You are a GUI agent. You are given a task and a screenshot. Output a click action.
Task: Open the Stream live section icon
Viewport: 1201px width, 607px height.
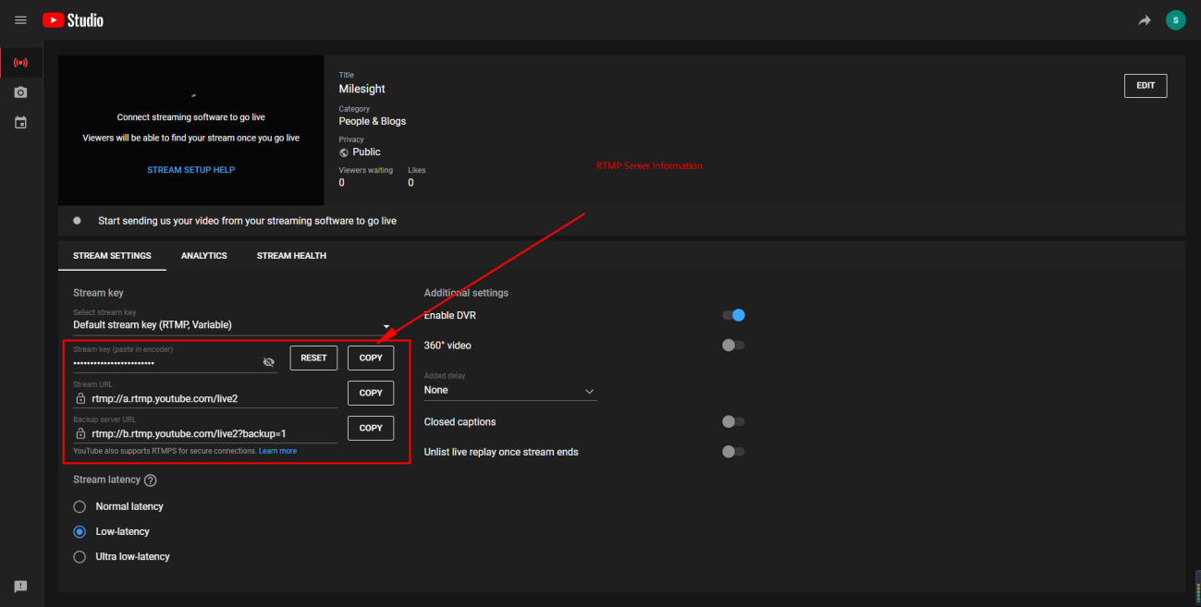click(20, 63)
